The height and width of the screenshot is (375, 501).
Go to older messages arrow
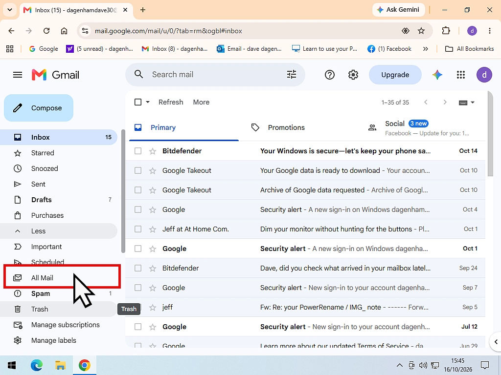point(445,103)
